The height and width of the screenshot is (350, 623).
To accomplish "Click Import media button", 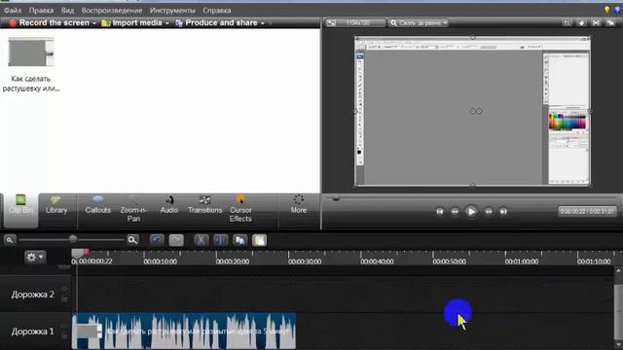I will [132, 23].
